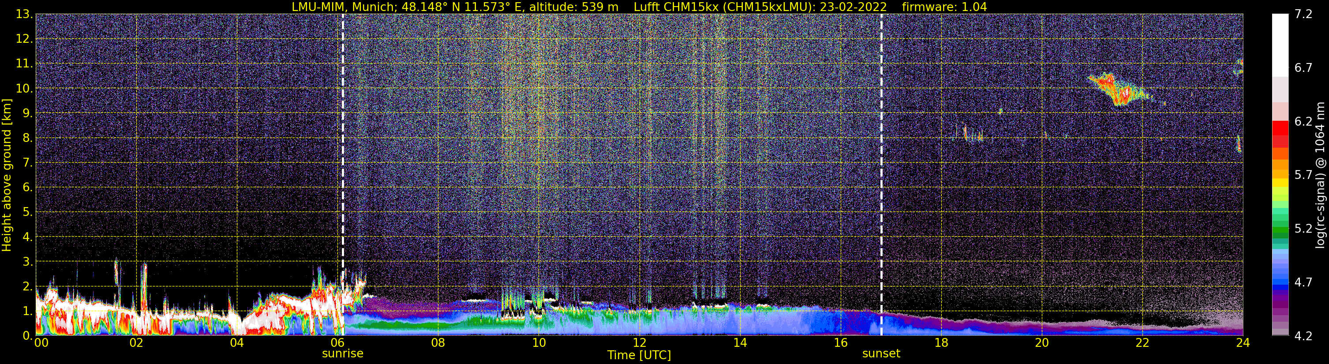
Task: Click the height axis tick '2.'
Action: pyautogui.click(x=27, y=287)
